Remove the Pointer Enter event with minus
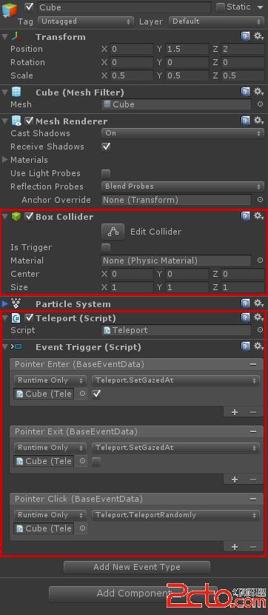The image size is (268, 615). [x=253, y=364]
